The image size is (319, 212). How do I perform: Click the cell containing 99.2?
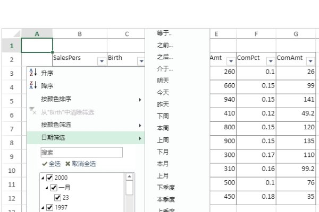296,170
